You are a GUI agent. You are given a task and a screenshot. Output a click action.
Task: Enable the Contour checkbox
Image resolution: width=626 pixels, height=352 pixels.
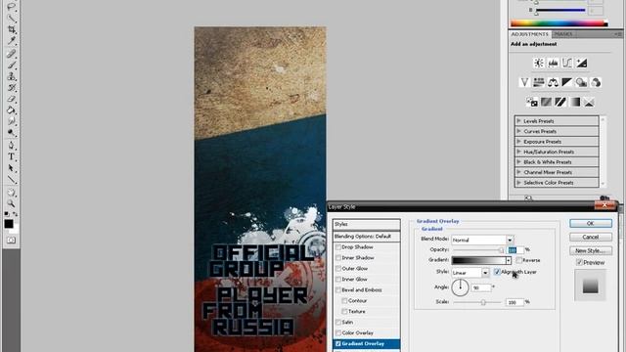pos(344,300)
